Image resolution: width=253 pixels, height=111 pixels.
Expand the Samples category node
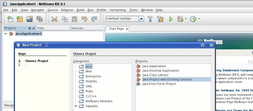pyautogui.click(x=76, y=106)
